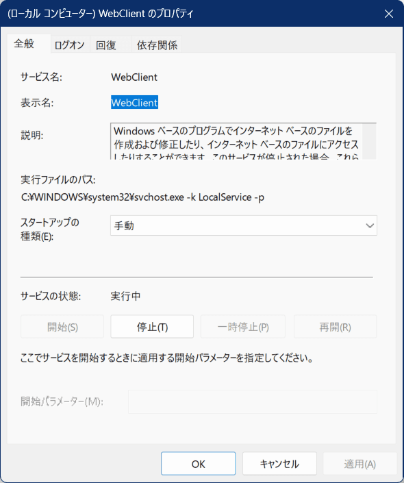Click the 開始パラメーター input field
404x483 pixels.
click(253, 401)
